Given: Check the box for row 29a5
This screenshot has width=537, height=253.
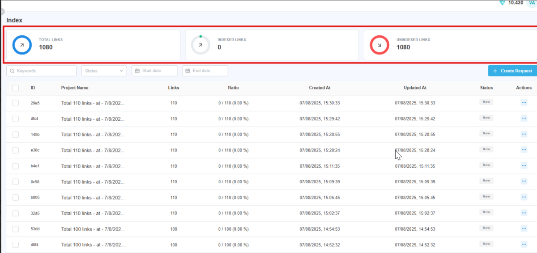Looking at the screenshot, I should click(x=16, y=103).
